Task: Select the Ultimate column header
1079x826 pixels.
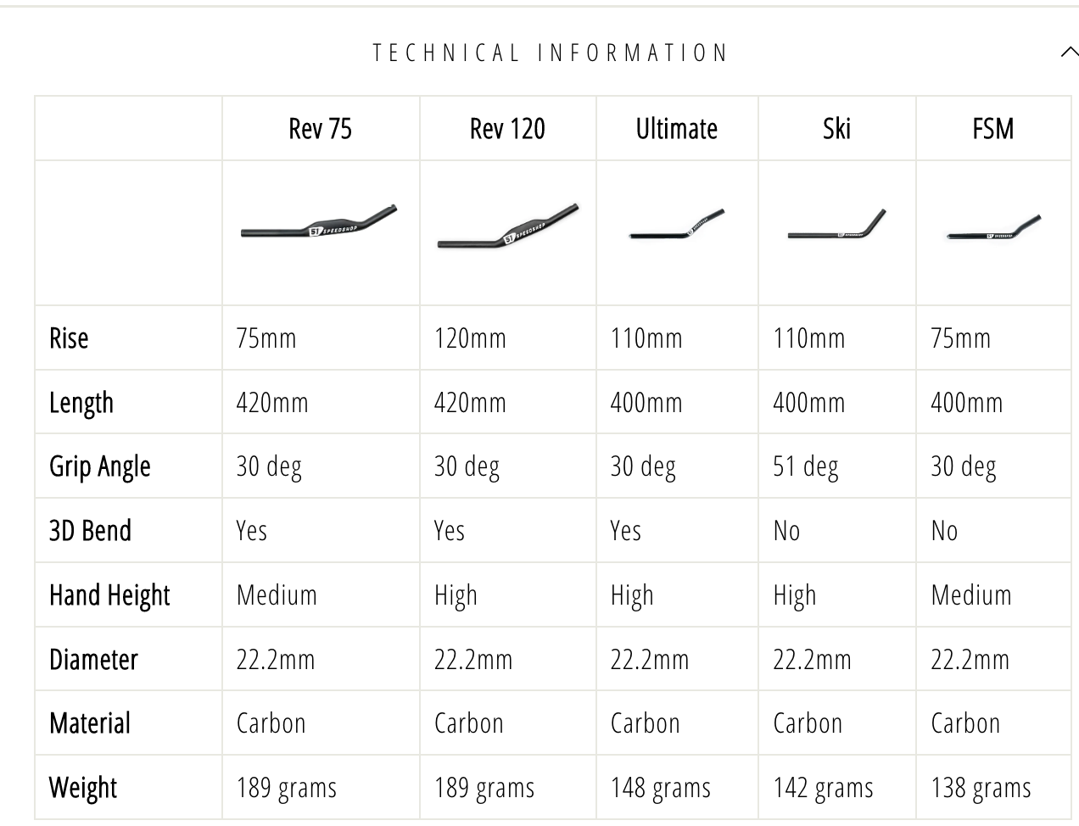Action: point(677,129)
